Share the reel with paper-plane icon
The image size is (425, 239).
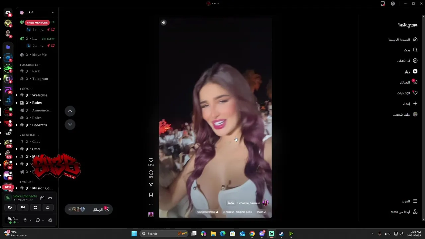click(151, 185)
